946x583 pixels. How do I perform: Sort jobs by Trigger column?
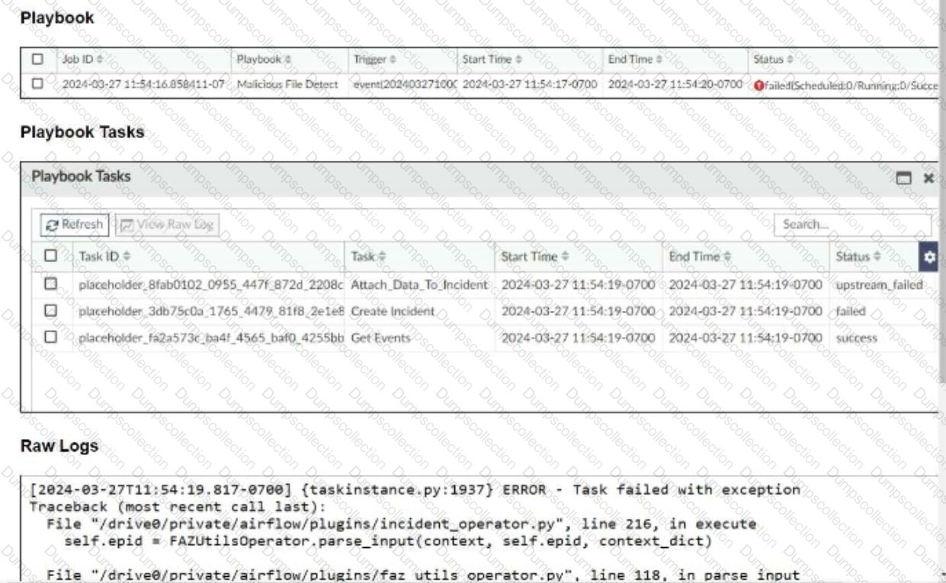372,58
